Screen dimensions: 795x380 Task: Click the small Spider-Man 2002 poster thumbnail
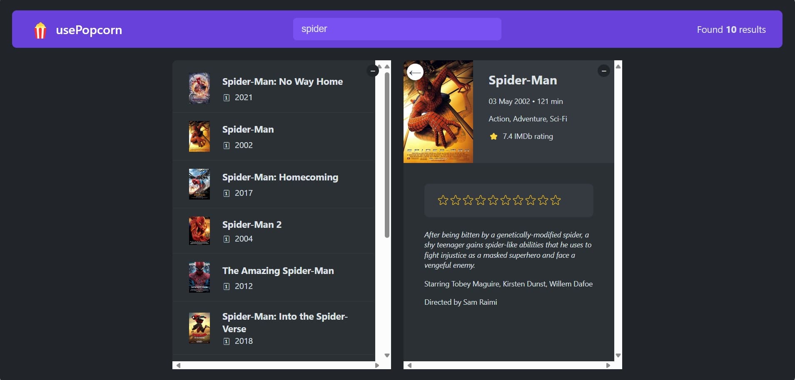point(199,136)
